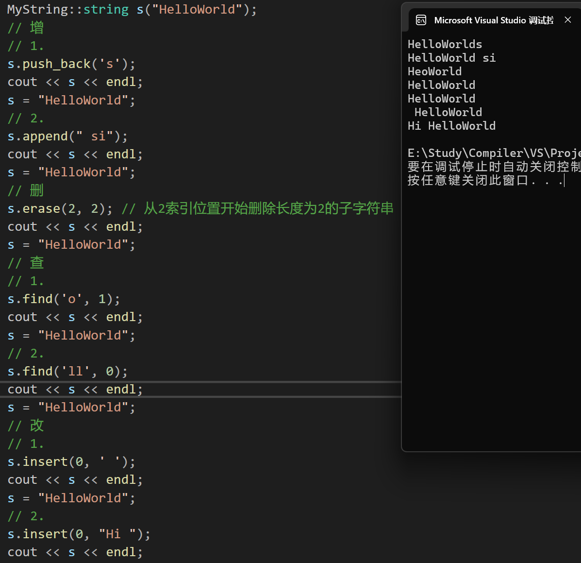The image size is (581, 563).
Task: Click the "HeoWorld" console output line
Action: click(x=434, y=71)
